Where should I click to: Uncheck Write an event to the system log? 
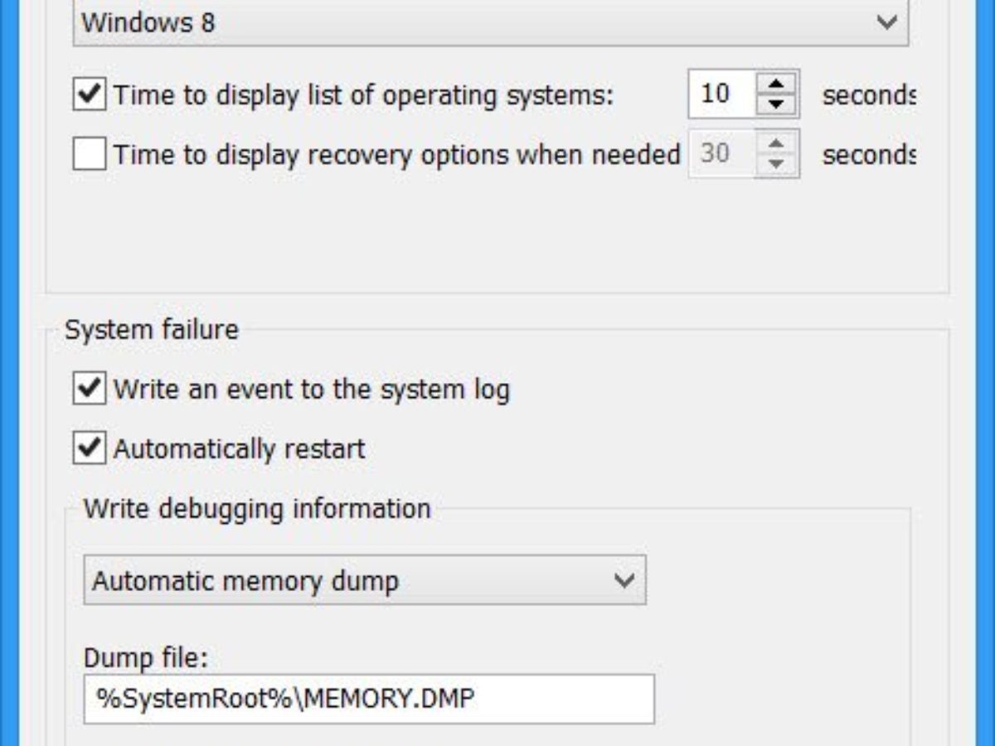point(89,388)
